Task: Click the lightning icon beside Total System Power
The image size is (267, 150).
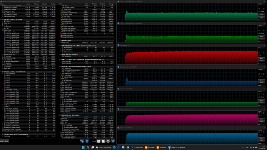Action: [x=61, y=20]
